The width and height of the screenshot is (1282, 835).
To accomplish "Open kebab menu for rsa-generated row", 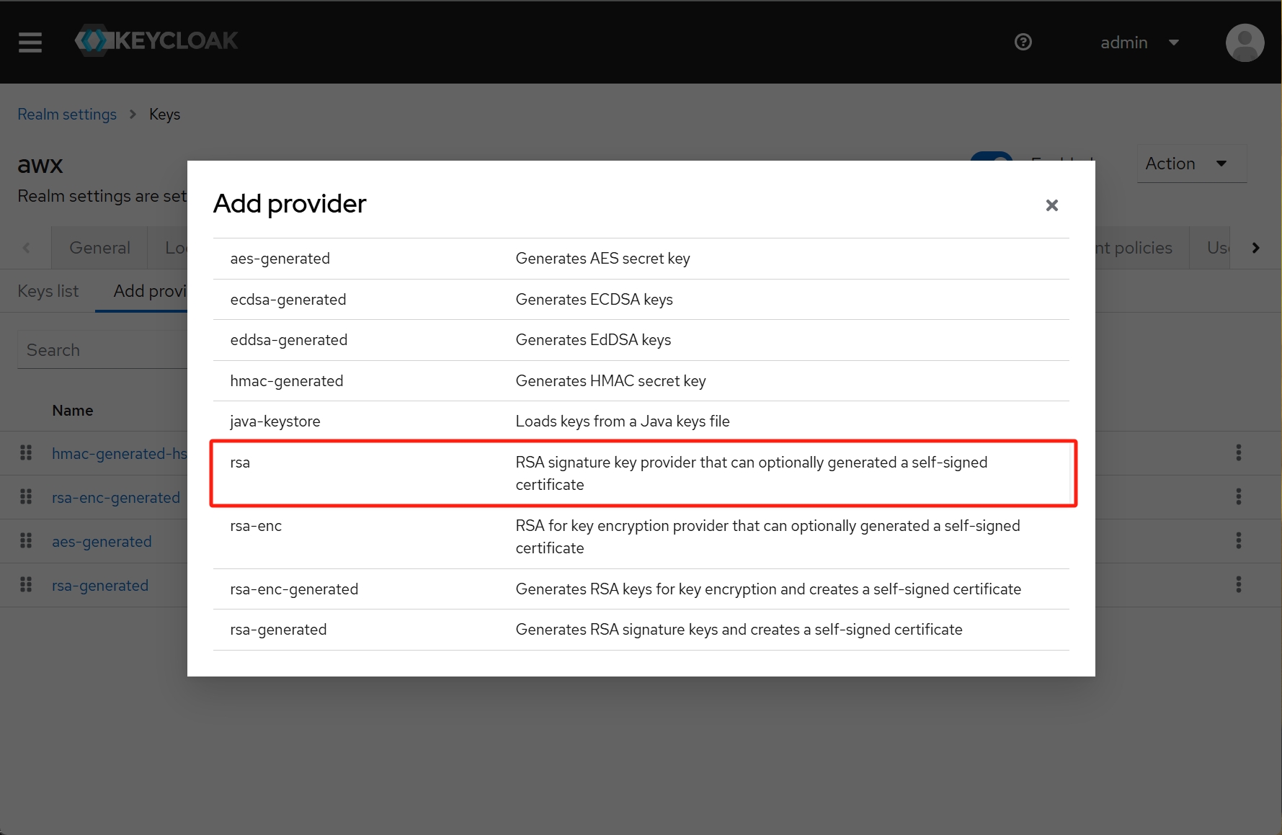I will pos(1238,584).
